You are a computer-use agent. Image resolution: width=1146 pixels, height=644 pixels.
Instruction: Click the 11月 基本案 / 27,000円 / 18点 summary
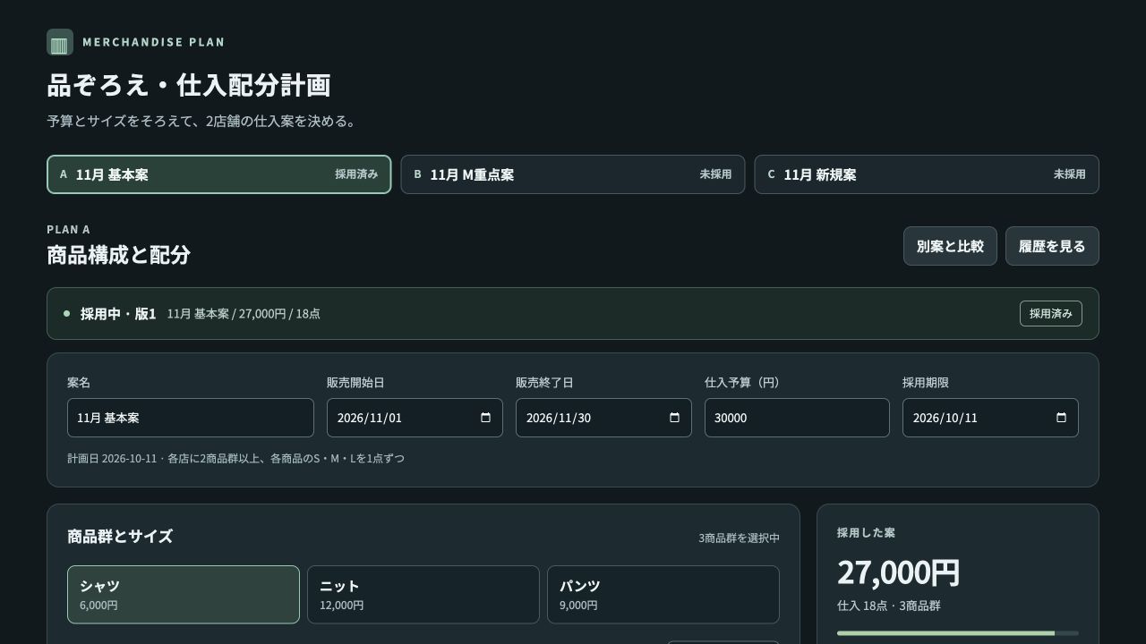[x=244, y=314]
